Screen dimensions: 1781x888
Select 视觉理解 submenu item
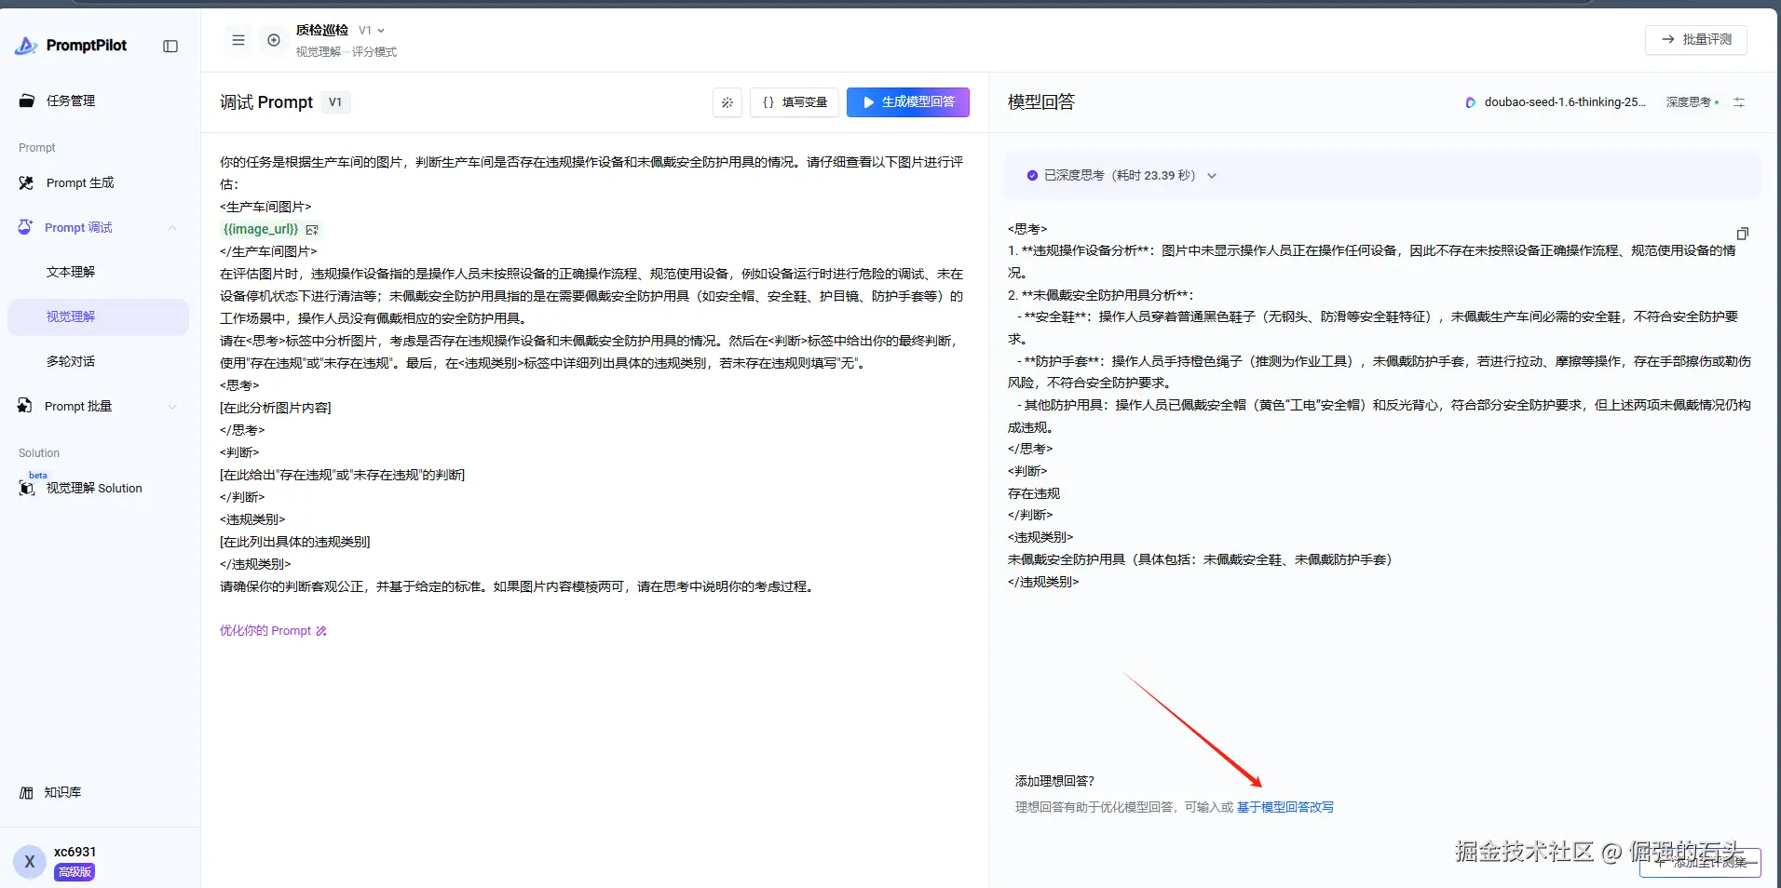99,316
